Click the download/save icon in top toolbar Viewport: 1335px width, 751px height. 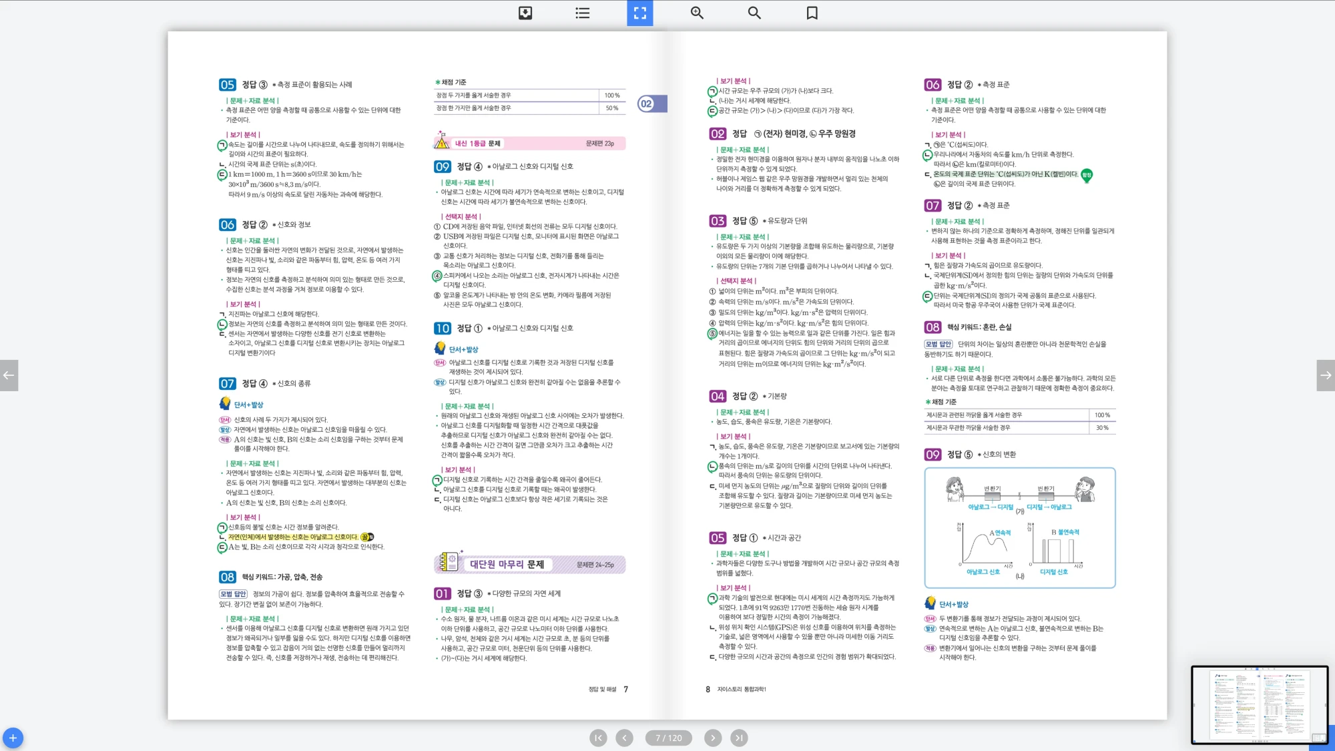(525, 13)
